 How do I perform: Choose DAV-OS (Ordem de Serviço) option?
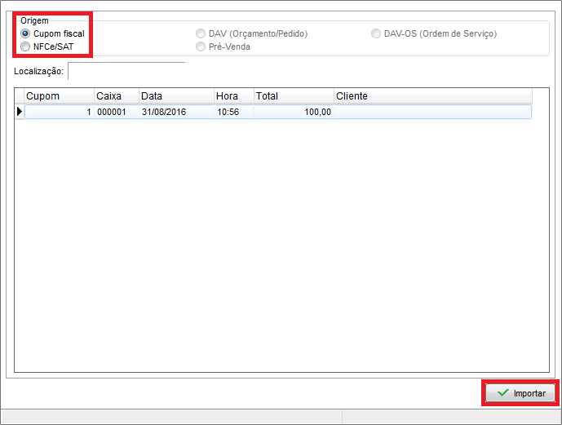coord(376,33)
